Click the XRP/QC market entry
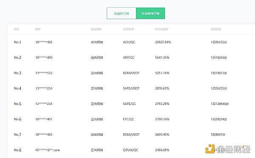The height and width of the screenshot is (158, 255). [129, 57]
